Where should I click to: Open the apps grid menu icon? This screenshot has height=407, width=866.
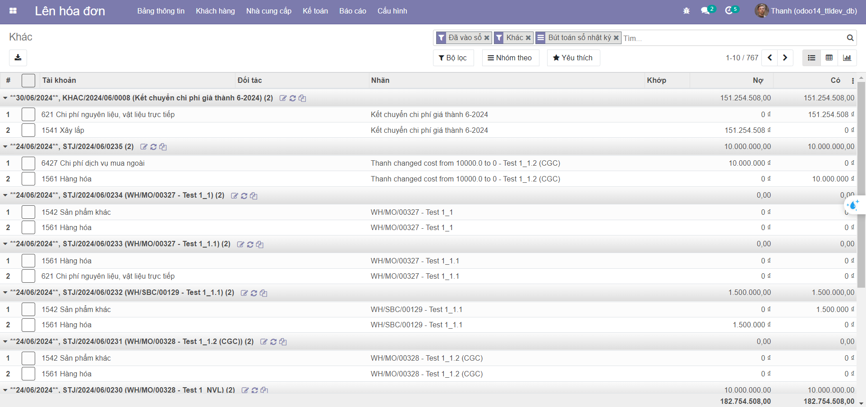coord(13,11)
